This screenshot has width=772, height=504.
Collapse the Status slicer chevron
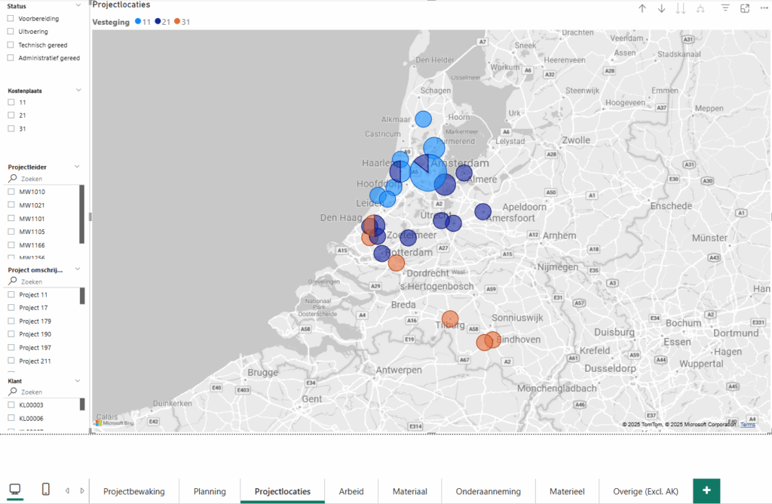(x=78, y=5)
